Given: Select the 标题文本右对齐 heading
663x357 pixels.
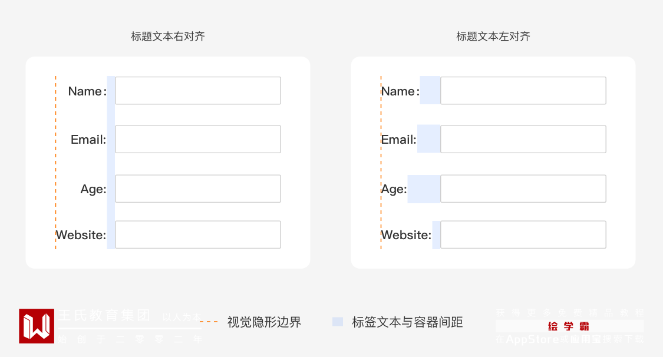Looking at the screenshot, I should pyautogui.click(x=168, y=37).
